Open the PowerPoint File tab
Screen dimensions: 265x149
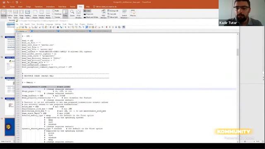point(4,7)
